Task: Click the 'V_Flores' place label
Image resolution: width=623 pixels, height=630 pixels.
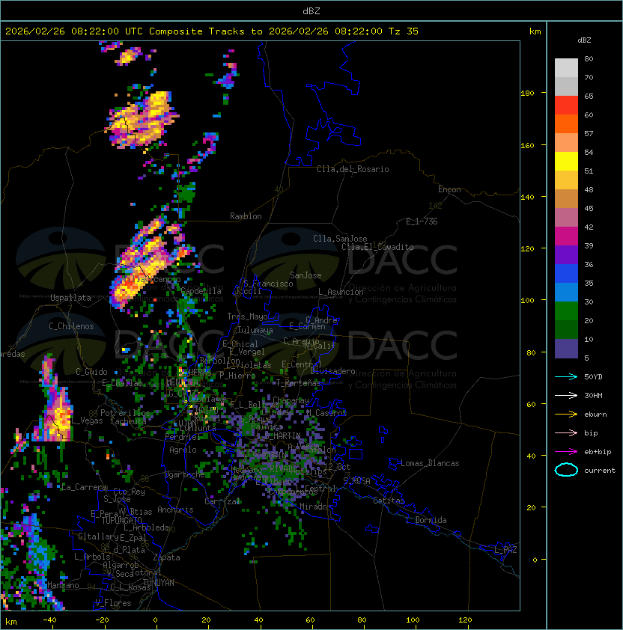Action: pos(113,603)
